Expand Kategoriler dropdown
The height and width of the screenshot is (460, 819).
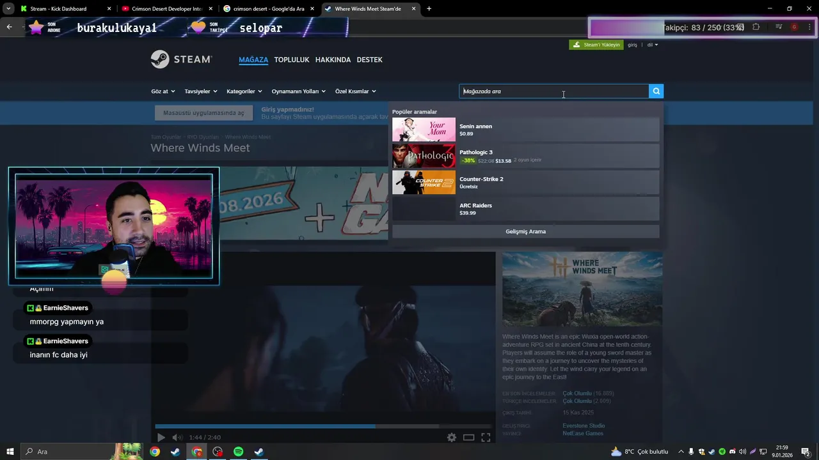[244, 91]
